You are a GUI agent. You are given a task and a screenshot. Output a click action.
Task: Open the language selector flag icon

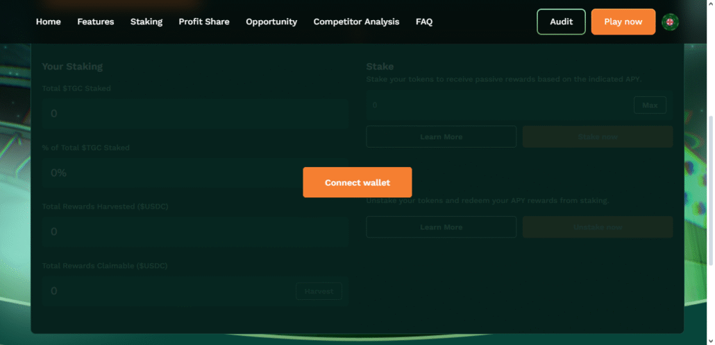670,21
